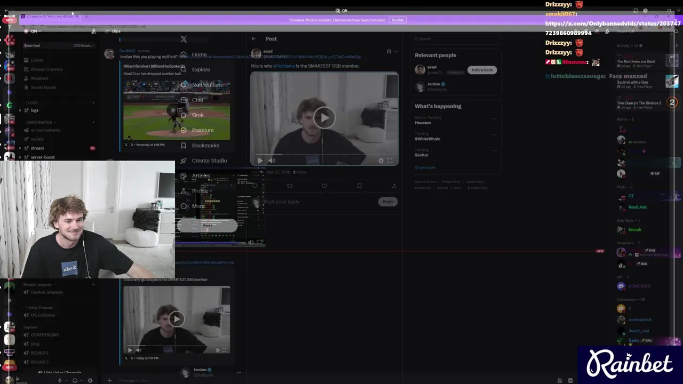Open video settings gear on X post
The height and width of the screenshot is (384, 683).
[380, 161]
